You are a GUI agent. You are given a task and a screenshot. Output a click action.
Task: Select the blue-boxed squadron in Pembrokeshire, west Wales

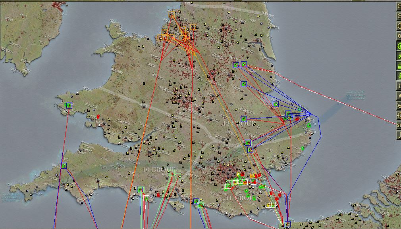click(69, 105)
